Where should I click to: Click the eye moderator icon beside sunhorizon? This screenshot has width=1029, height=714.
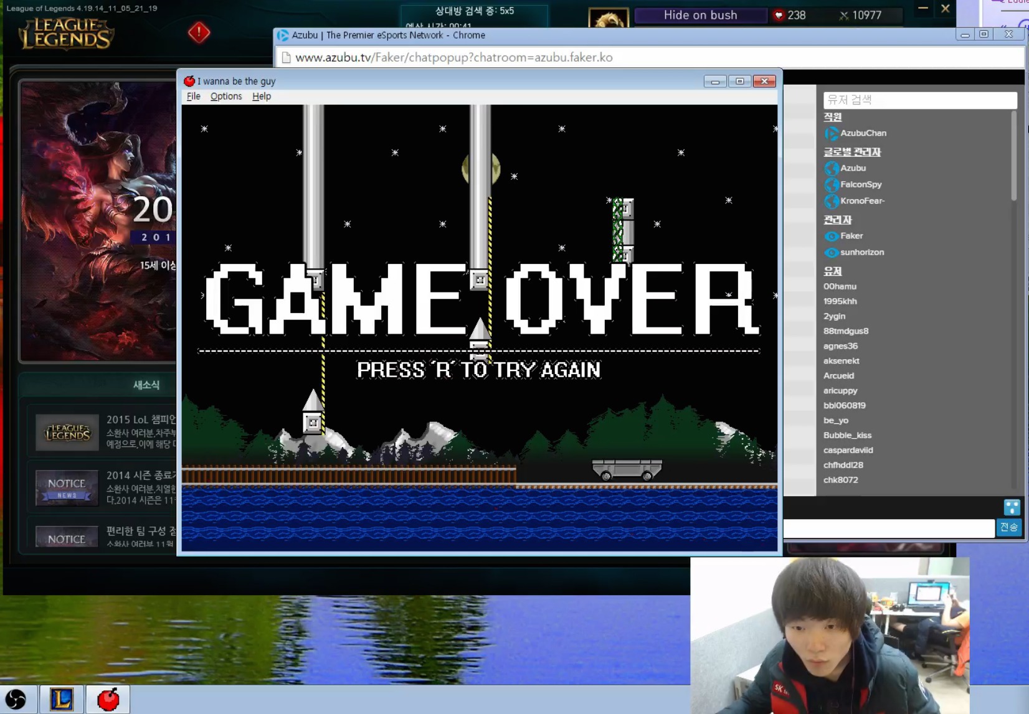[831, 253]
